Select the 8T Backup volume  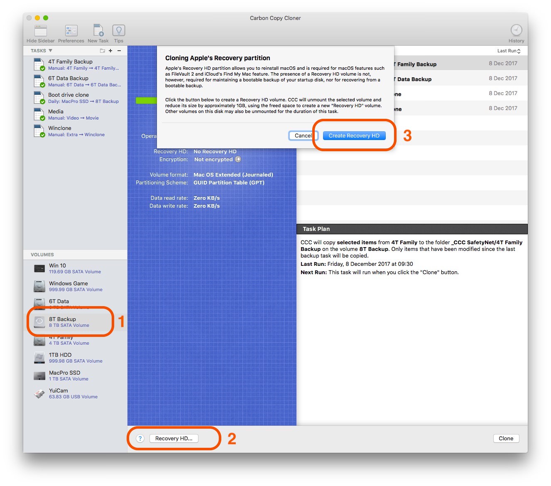point(75,322)
